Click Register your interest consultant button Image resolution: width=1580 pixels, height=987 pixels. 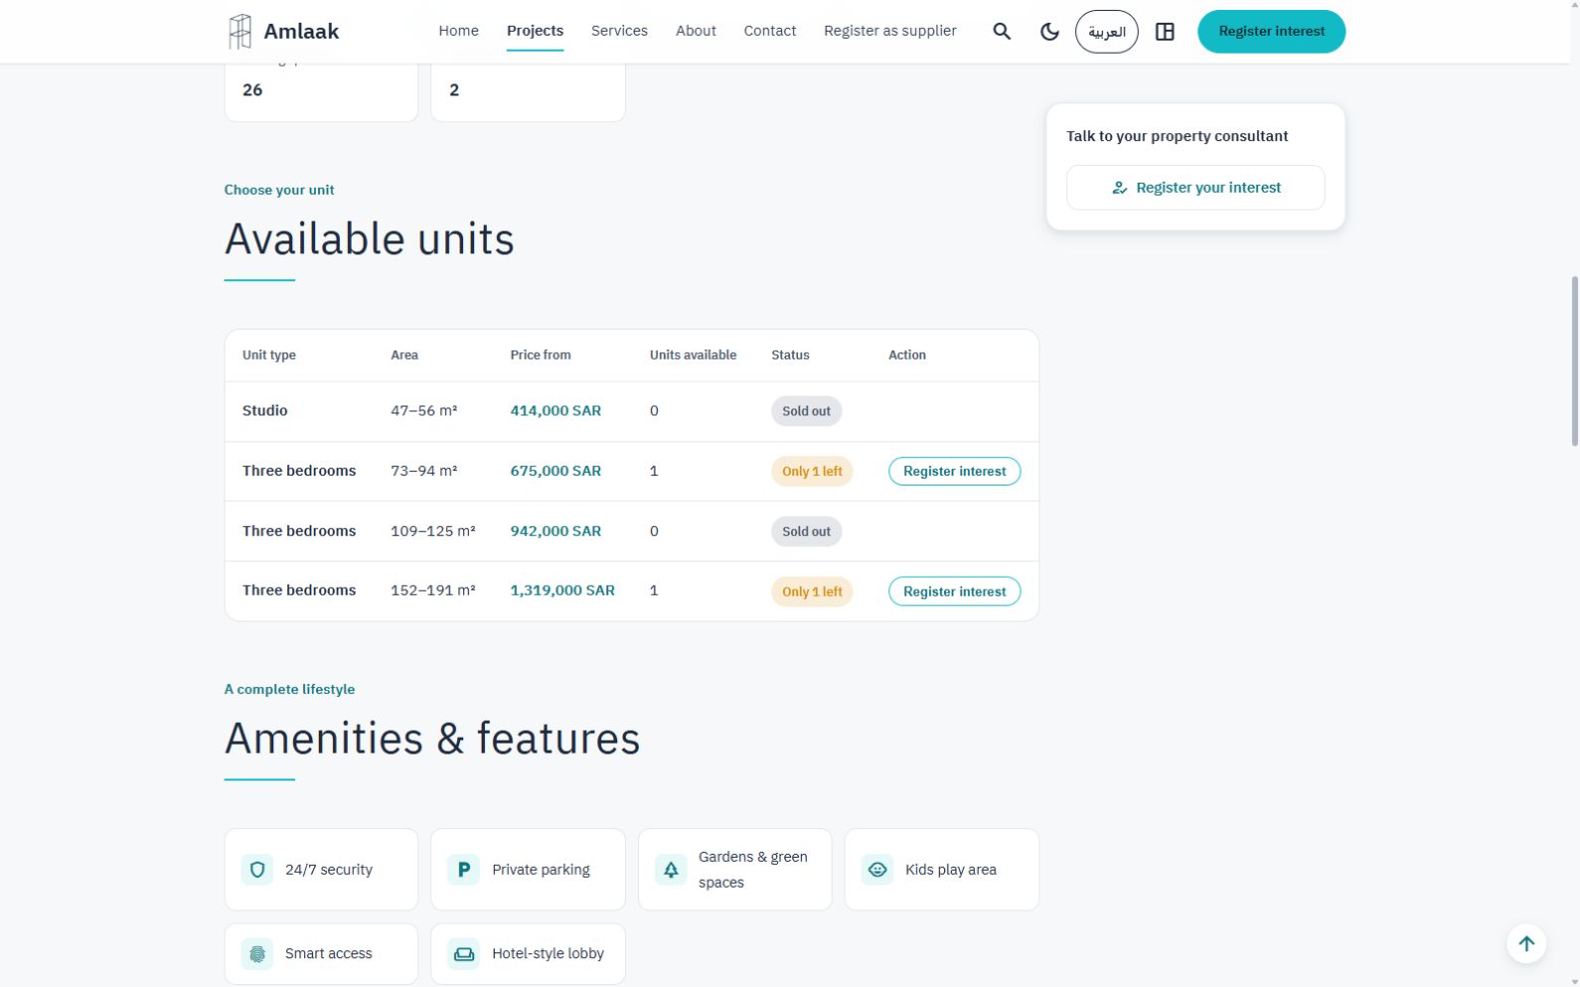pyautogui.click(x=1195, y=188)
